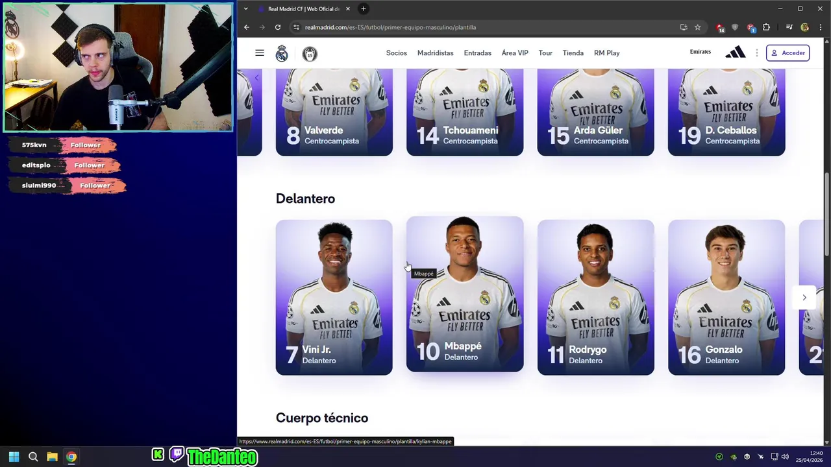Click the install app icon in address bar
The image size is (831, 467).
coord(684,27)
